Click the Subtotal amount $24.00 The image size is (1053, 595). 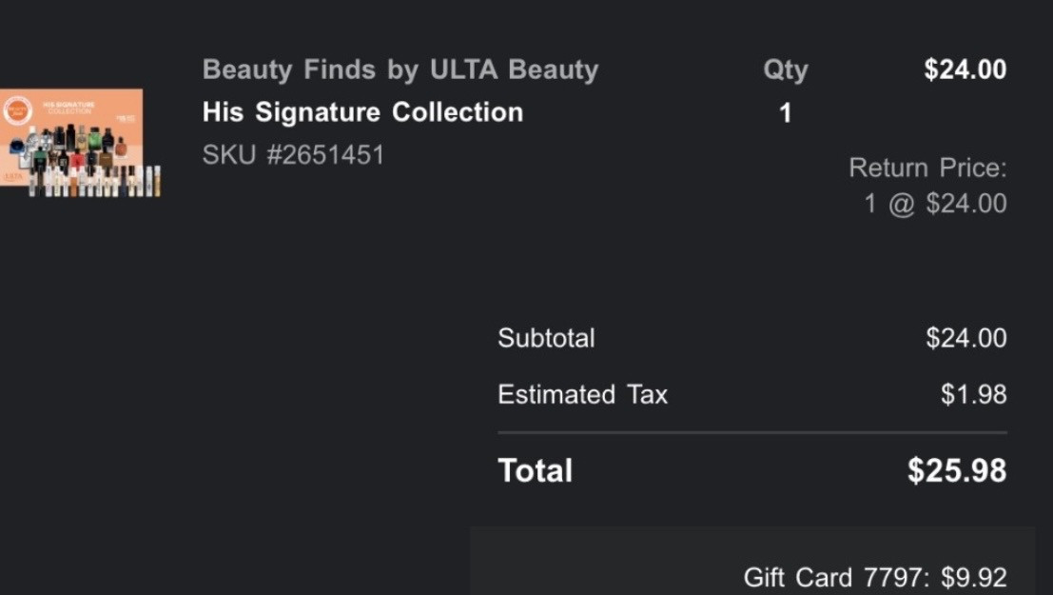point(965,338)
